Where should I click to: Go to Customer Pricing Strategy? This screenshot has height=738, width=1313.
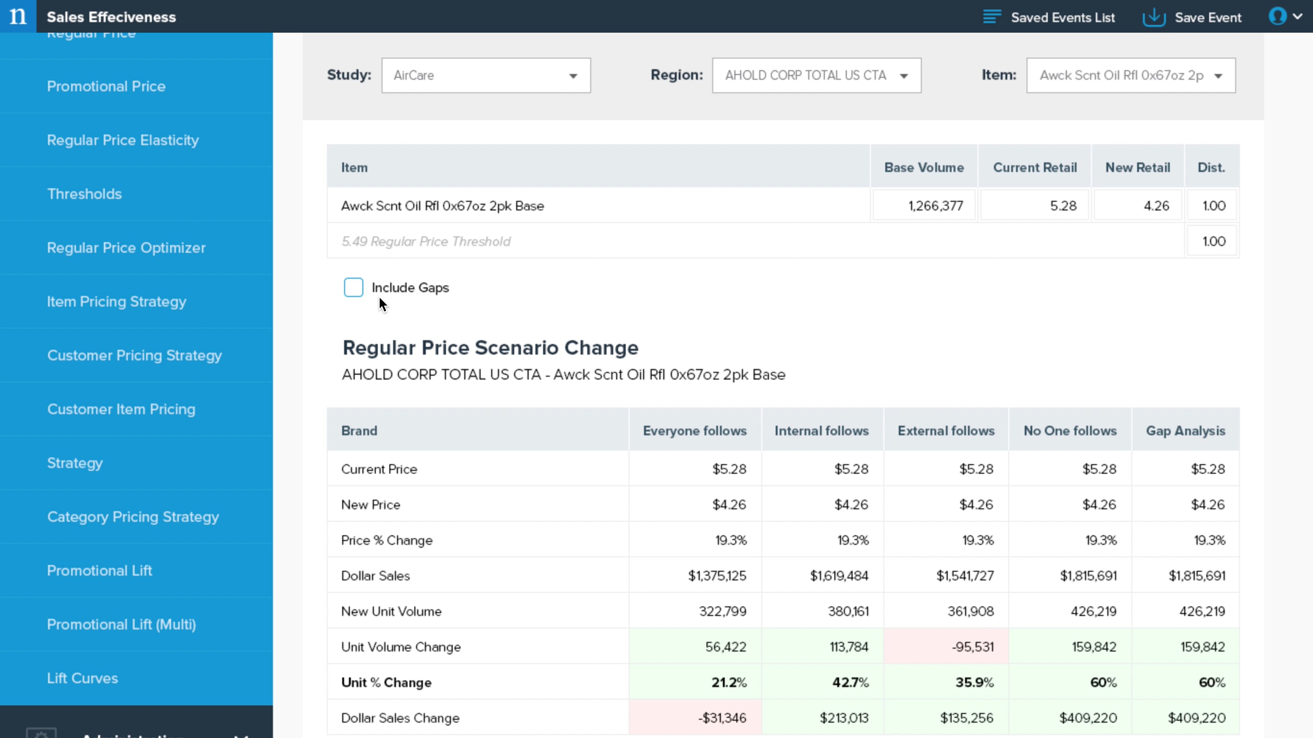pos(134,355)
